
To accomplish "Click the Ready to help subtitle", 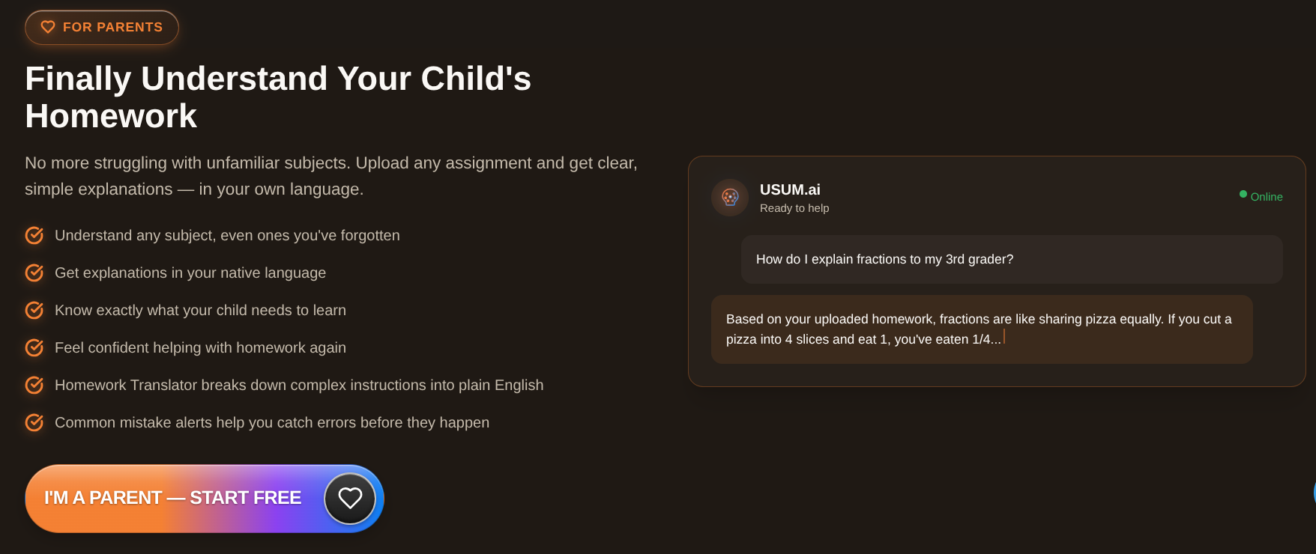I will pyautogui.click(x=794, y=208).
